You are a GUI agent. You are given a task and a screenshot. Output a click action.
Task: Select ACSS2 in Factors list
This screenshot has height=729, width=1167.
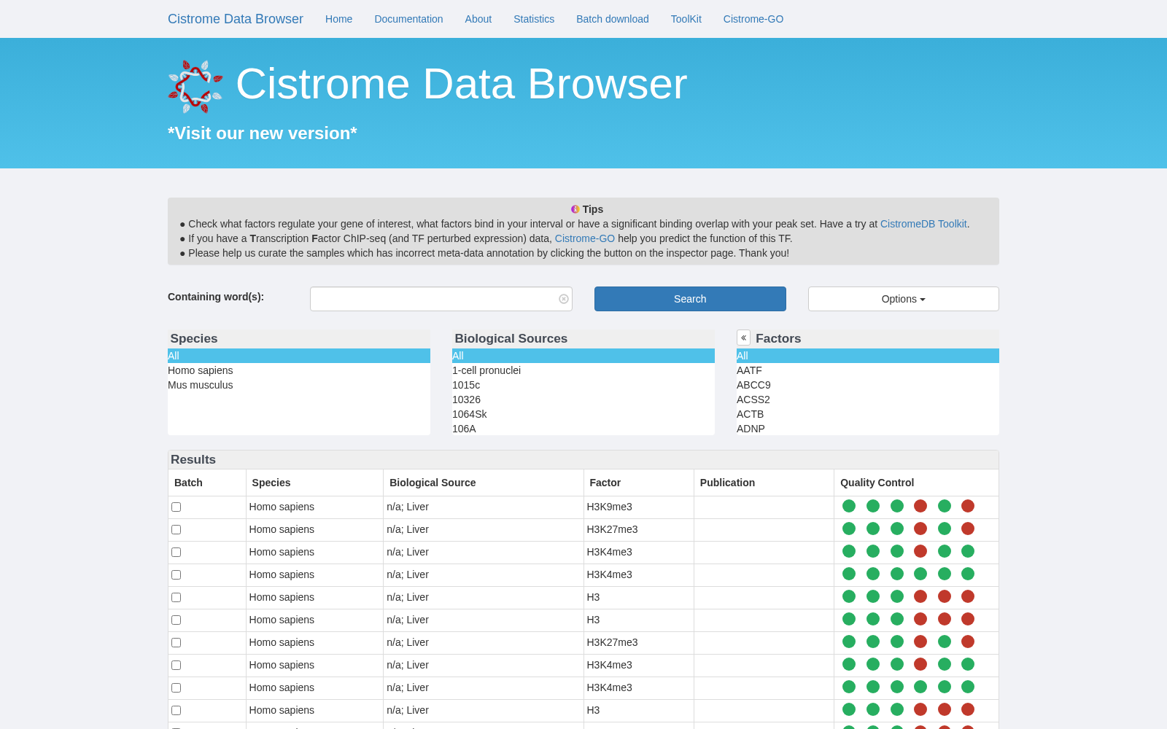click(868, 399)
